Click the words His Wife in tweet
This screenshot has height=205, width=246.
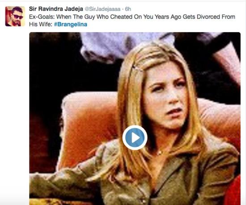click(40, 25)
